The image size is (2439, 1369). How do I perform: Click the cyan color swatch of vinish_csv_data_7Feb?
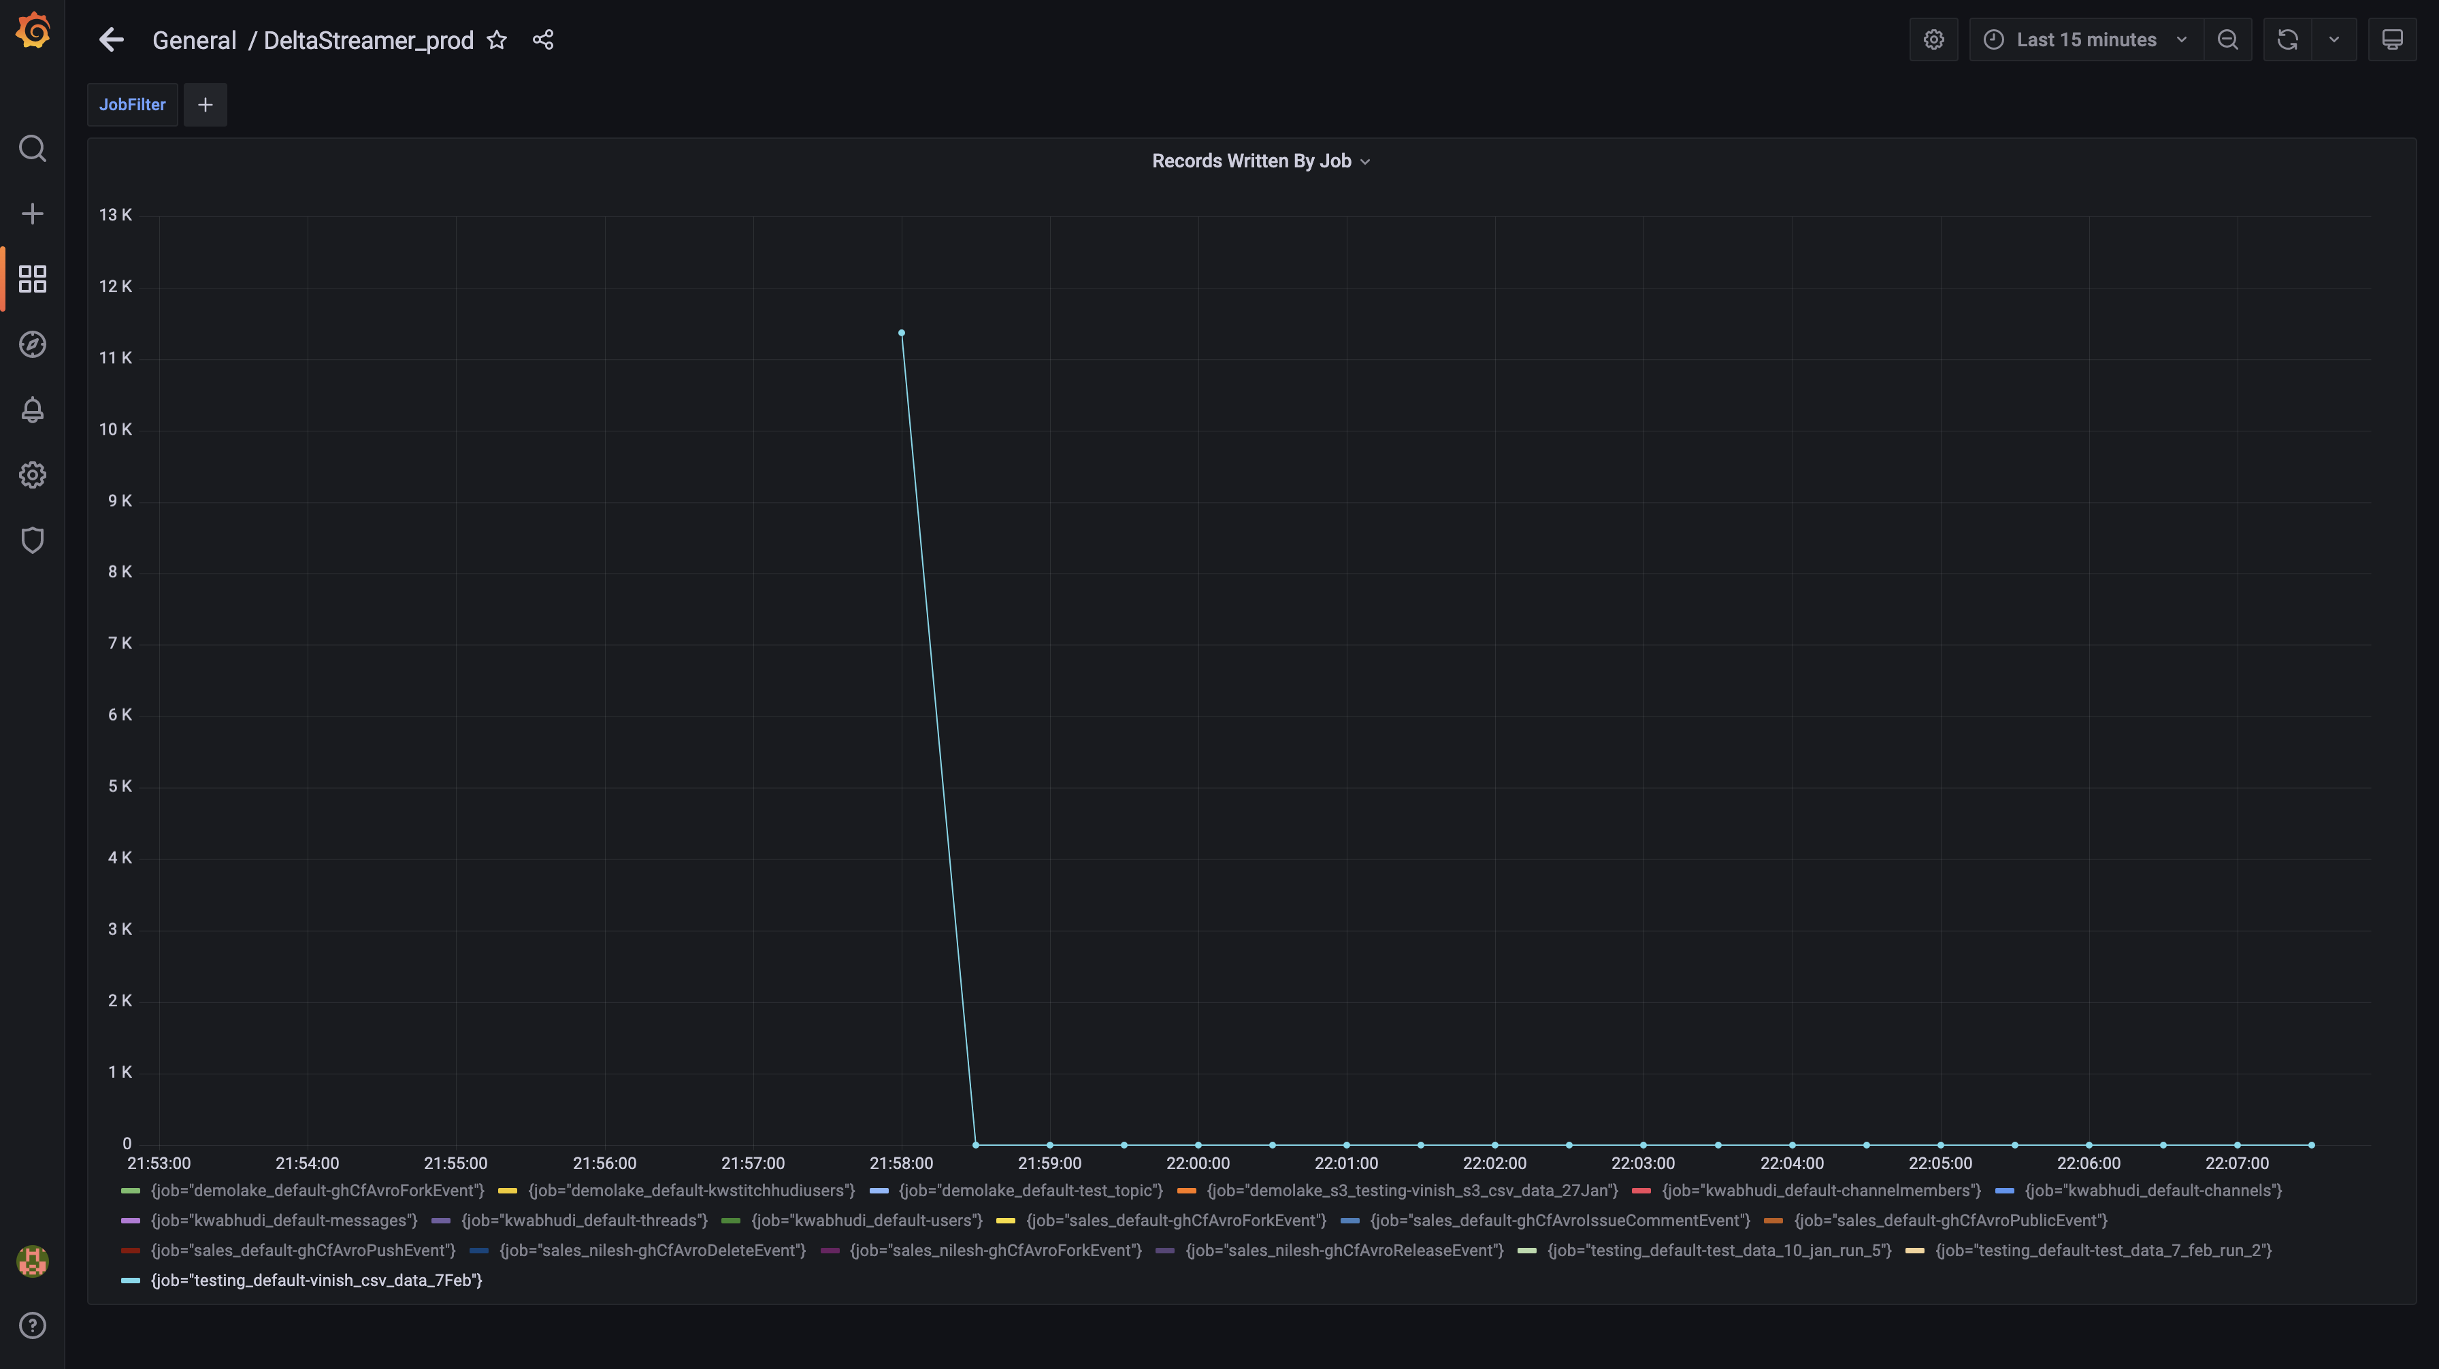tap(131, 1281)
